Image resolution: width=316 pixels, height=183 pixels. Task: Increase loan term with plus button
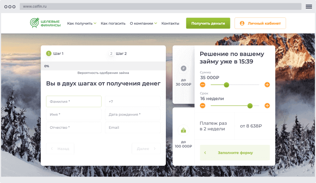[x=267, y=106]
